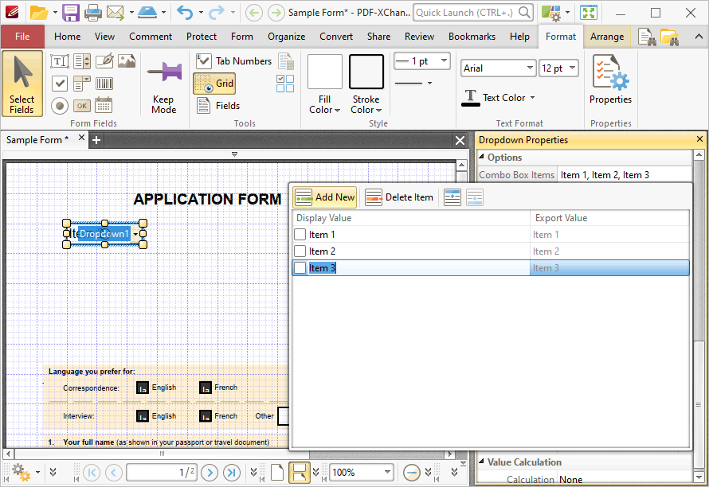Select the Check Box field tool
709x487 pixels.
(x=59, y=84)
